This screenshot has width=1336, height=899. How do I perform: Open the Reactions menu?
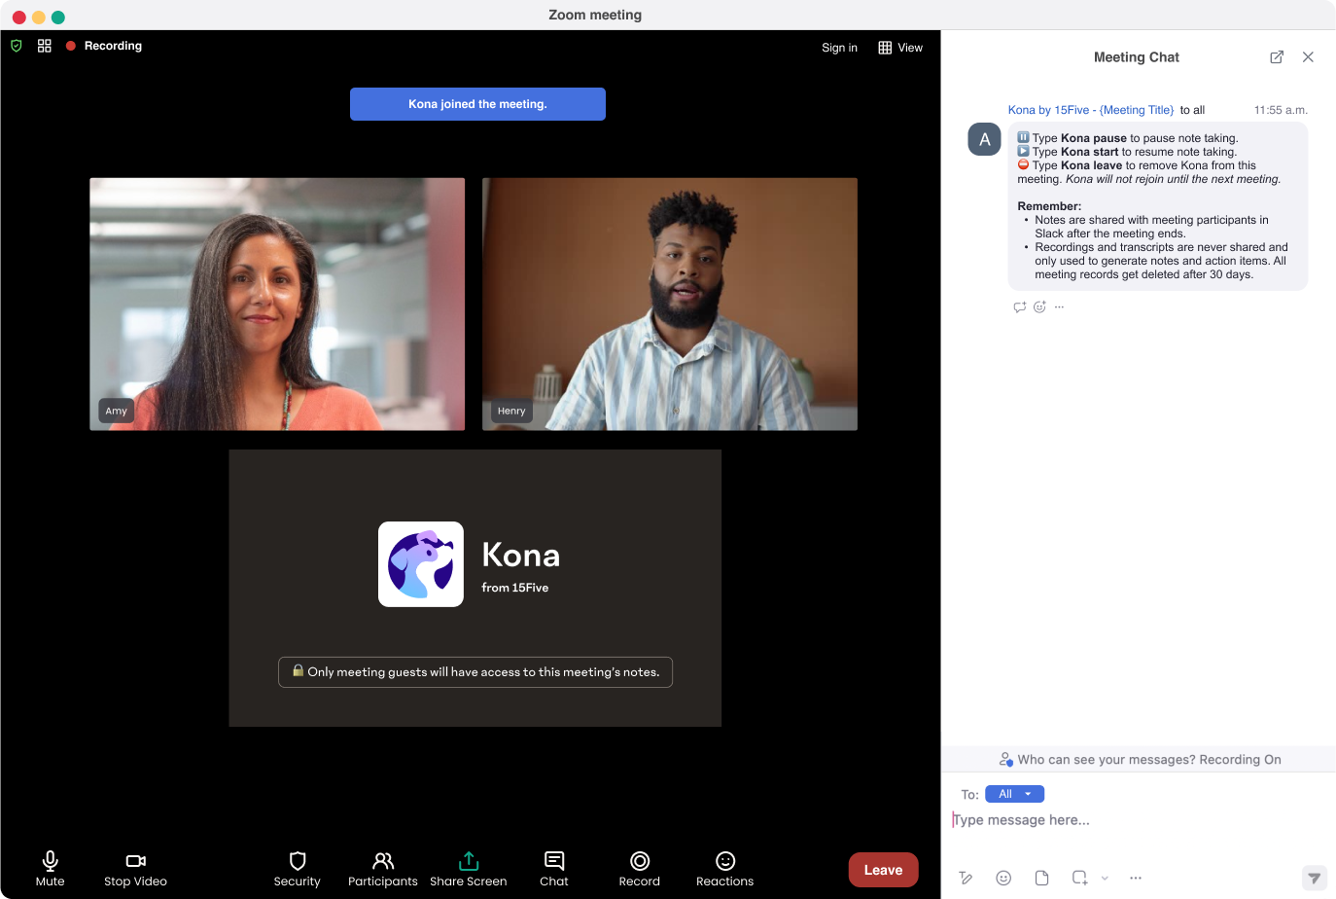coord(724,869)
